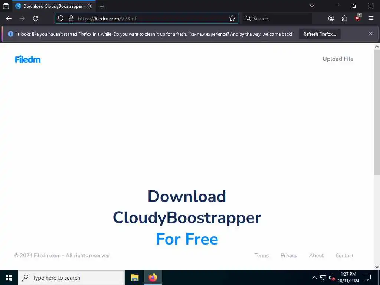The height and width of the screenshot is (285, 380).
Task: Click the muted volume tray icon
Action: pyautogui.click(x=332, y=278)
